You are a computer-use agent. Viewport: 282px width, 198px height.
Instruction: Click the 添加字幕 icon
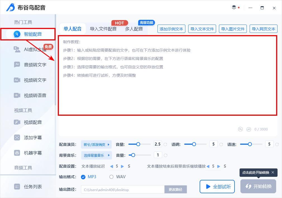pos(17,138)
